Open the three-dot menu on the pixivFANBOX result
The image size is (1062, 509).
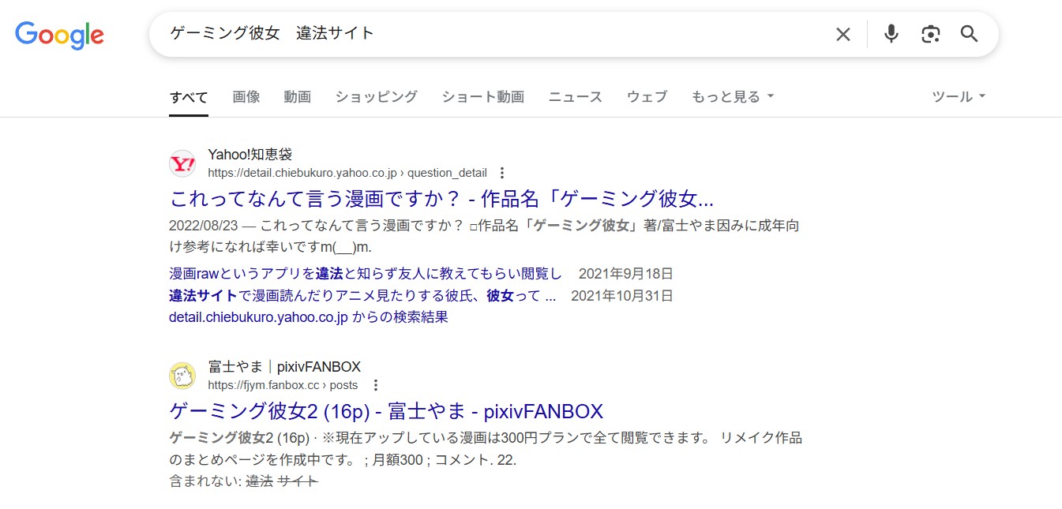point(375,384)
